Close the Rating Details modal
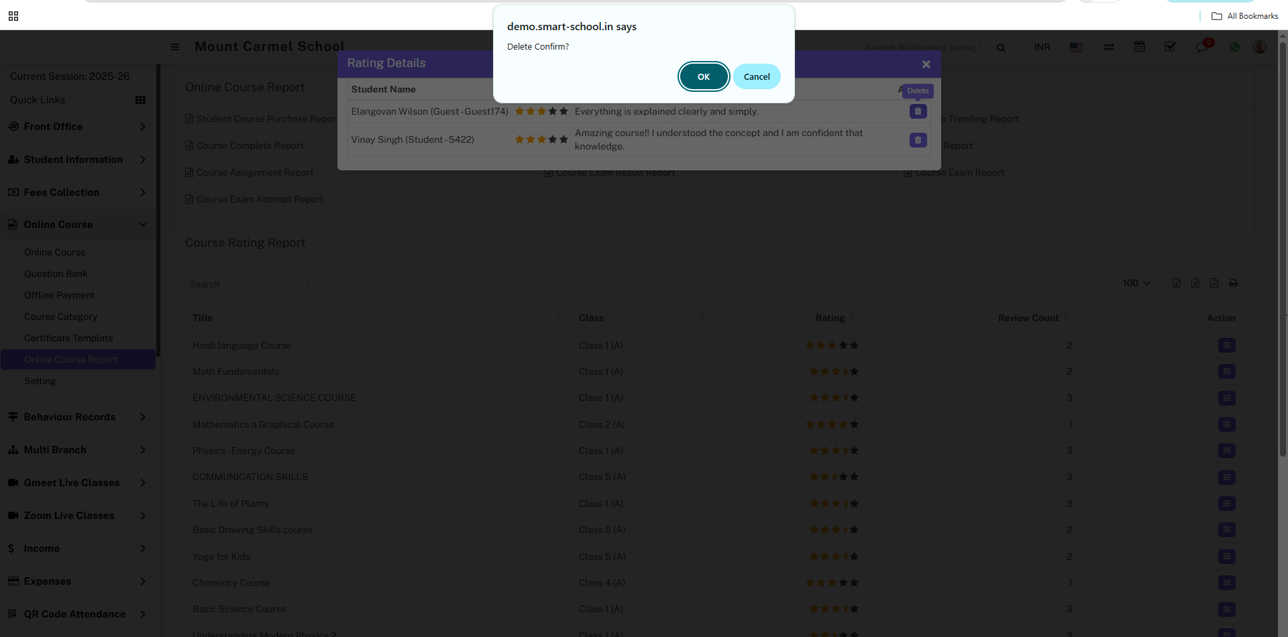Image resolution: width=1288 pixels, height=637 pixels. tap(926, 64)
